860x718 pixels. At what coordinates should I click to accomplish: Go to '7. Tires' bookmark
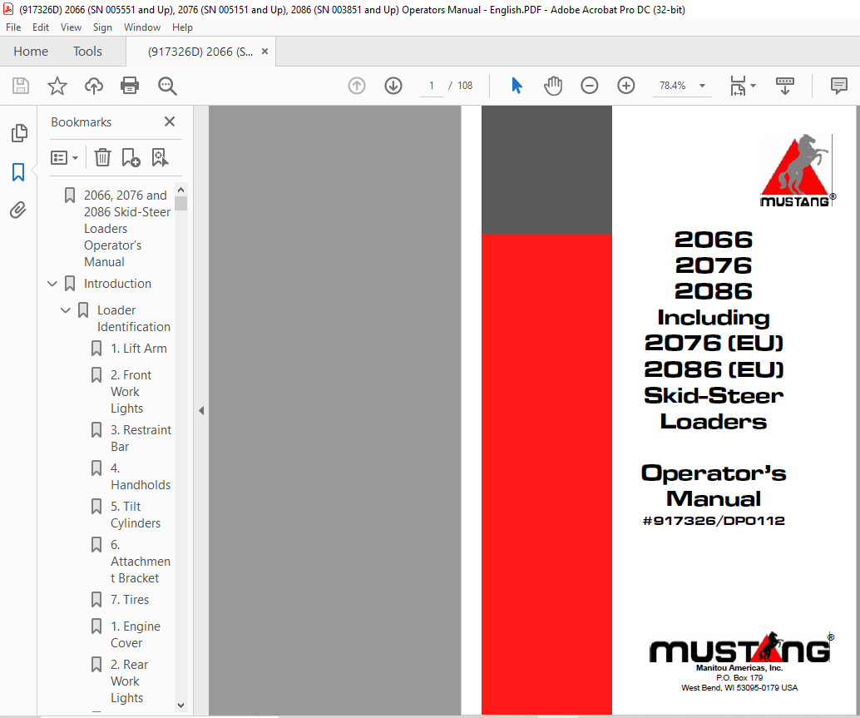130,600
